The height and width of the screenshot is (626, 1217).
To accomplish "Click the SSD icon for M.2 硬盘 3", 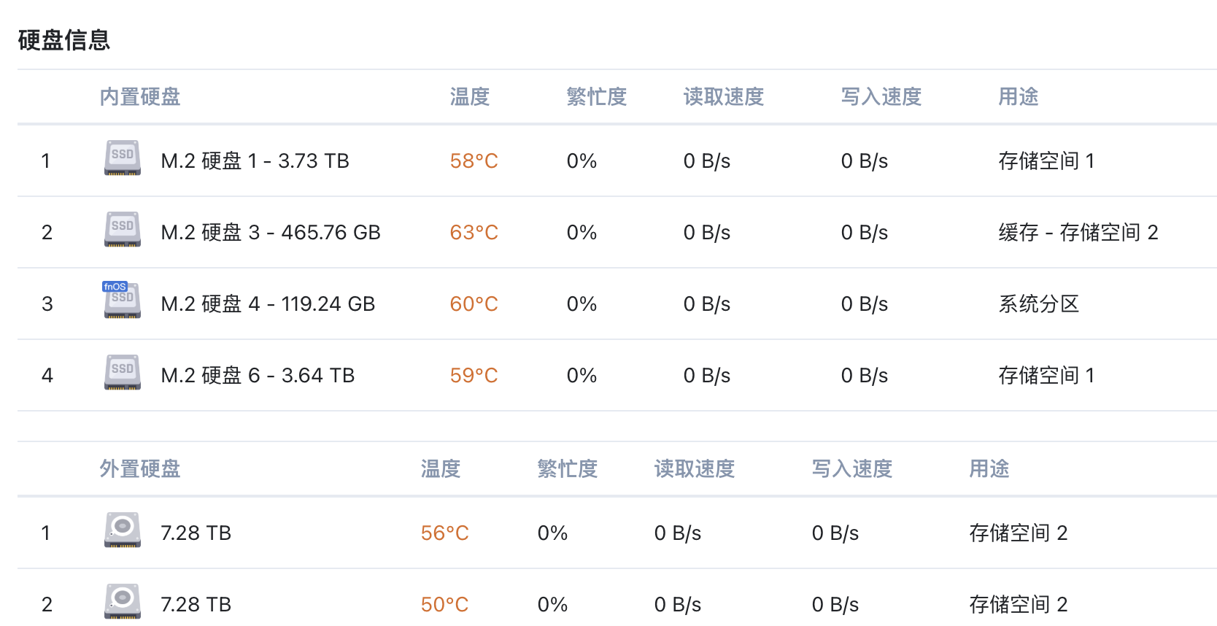I will [123, 229].
